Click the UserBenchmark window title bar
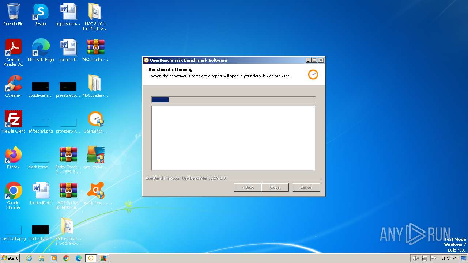 coord(224,60)
